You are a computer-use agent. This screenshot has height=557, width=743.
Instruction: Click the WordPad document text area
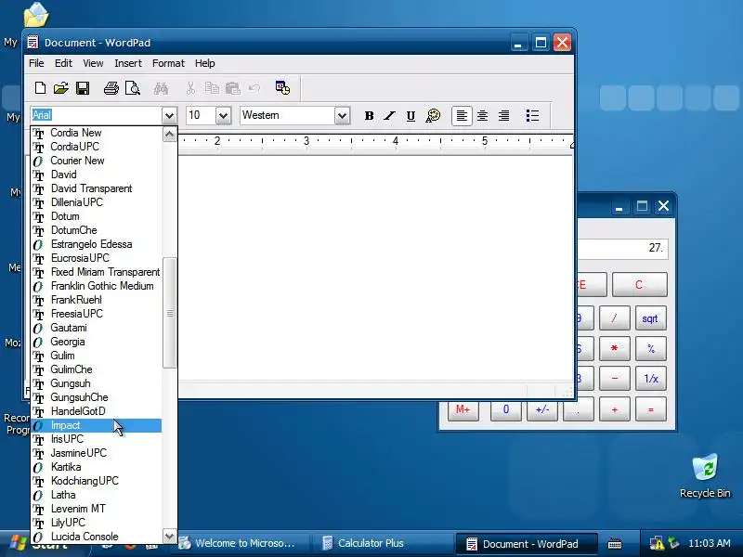coord(375,267)
